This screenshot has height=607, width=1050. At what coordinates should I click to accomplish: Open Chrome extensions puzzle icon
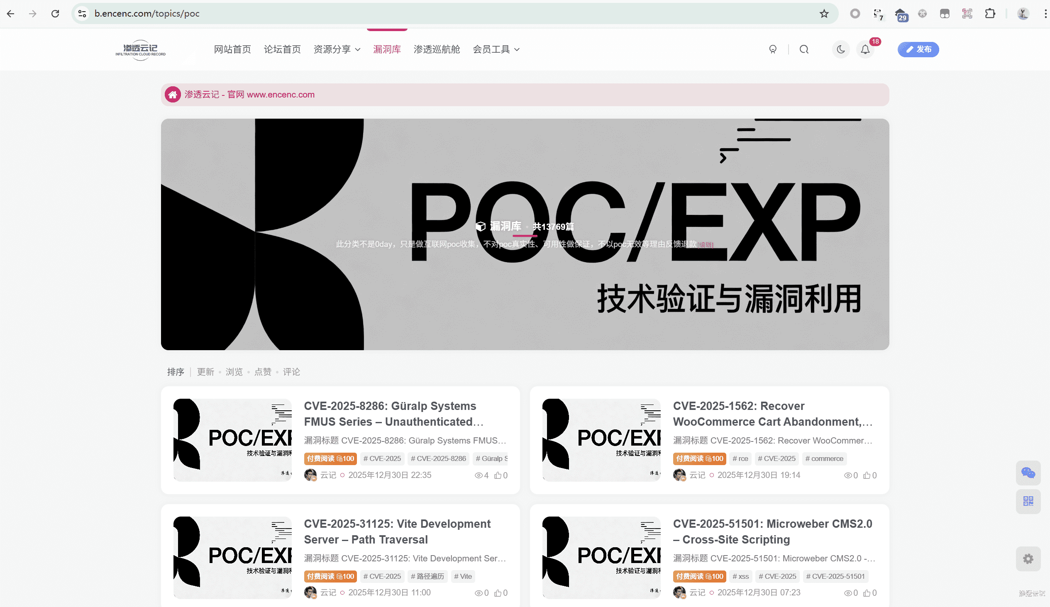tap(990, 13)
